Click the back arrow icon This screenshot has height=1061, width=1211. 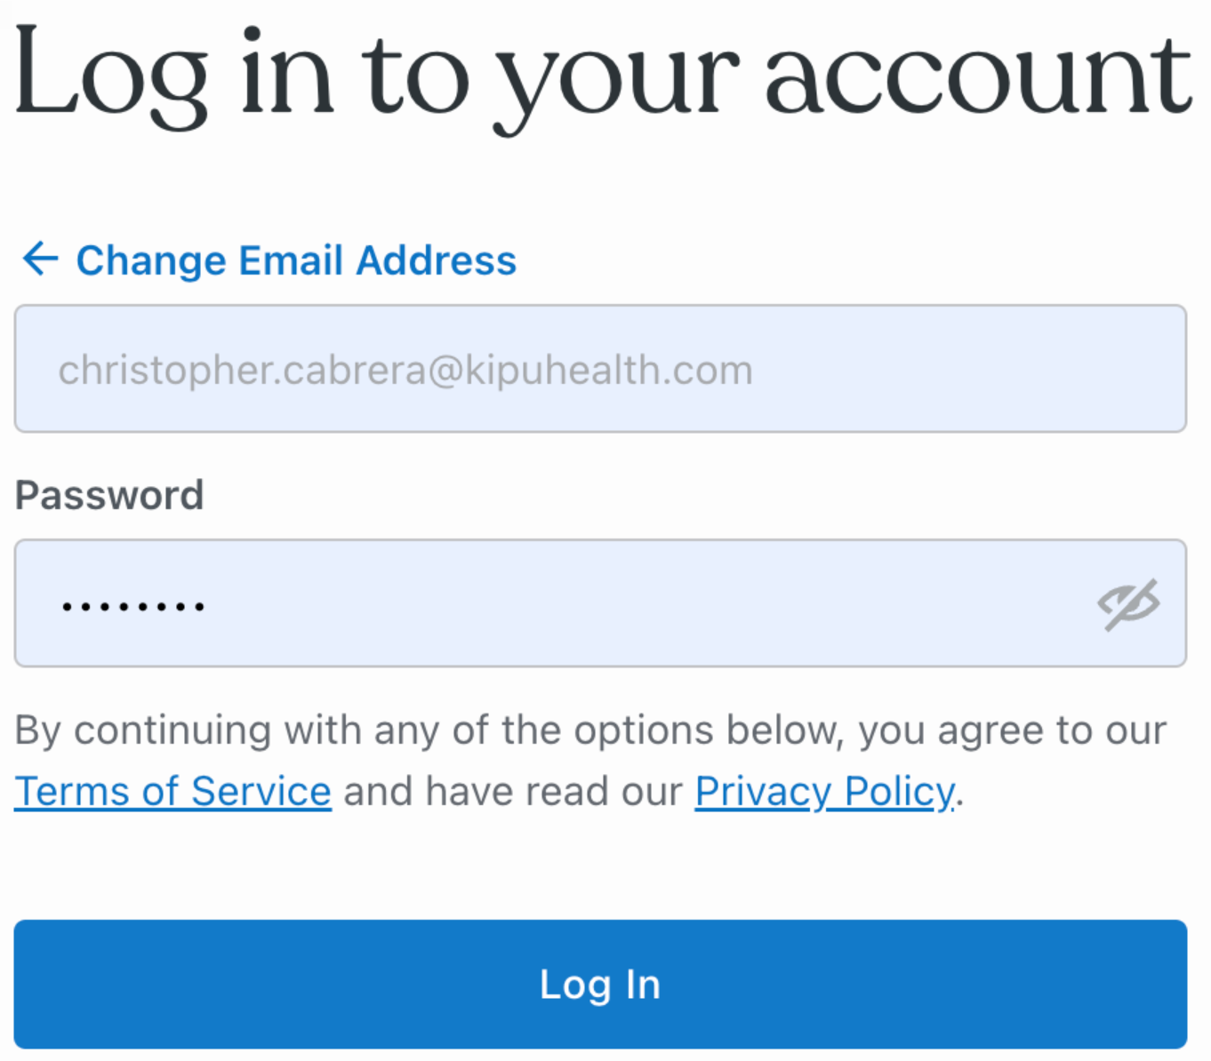(40, 259)
